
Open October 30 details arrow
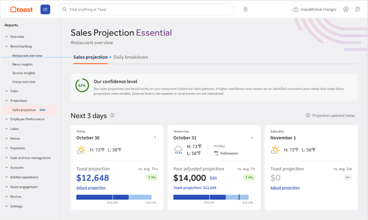click(x=155, y=138)
